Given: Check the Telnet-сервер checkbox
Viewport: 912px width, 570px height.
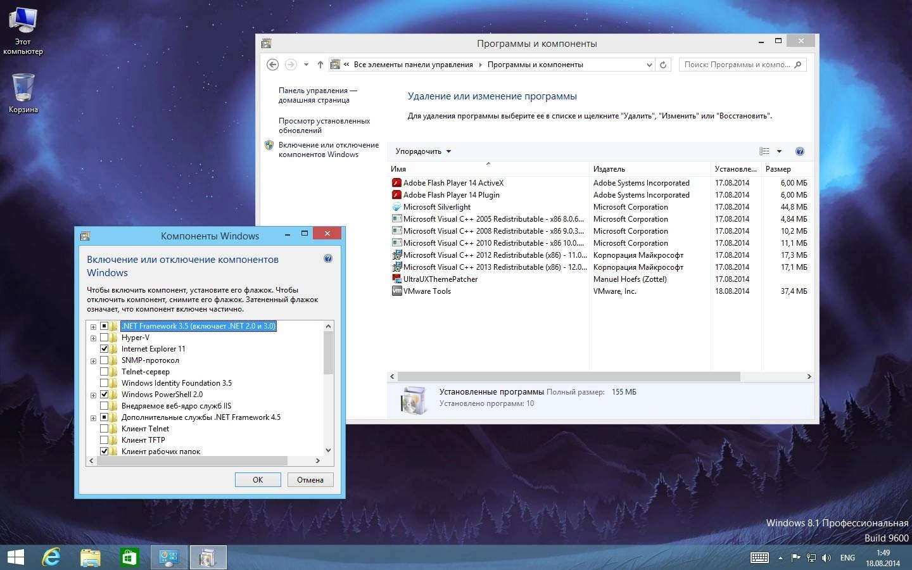Looking at the screenshot, I should point(104,372).
